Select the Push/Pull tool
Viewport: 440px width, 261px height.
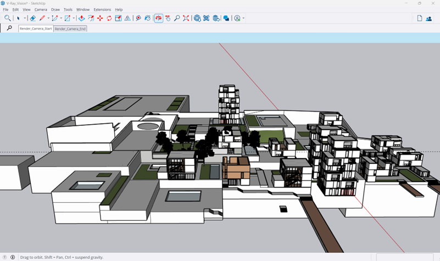pos(81,18)
